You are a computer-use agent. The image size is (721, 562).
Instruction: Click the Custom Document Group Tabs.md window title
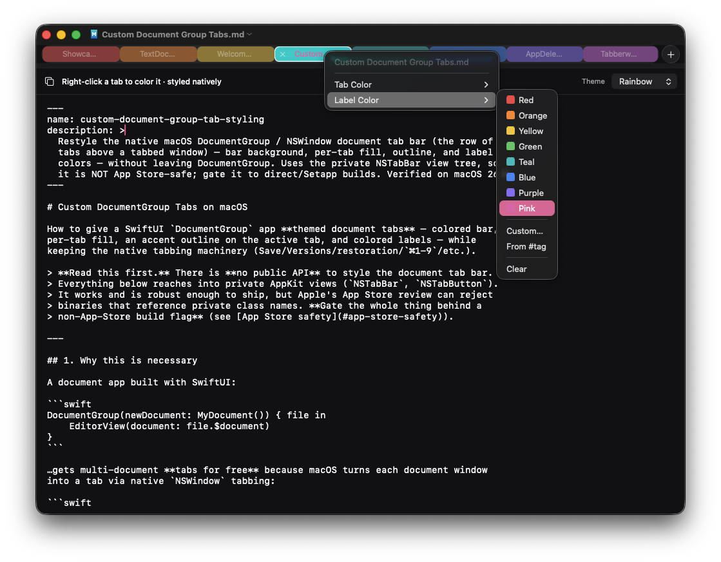tap(173, 35)
